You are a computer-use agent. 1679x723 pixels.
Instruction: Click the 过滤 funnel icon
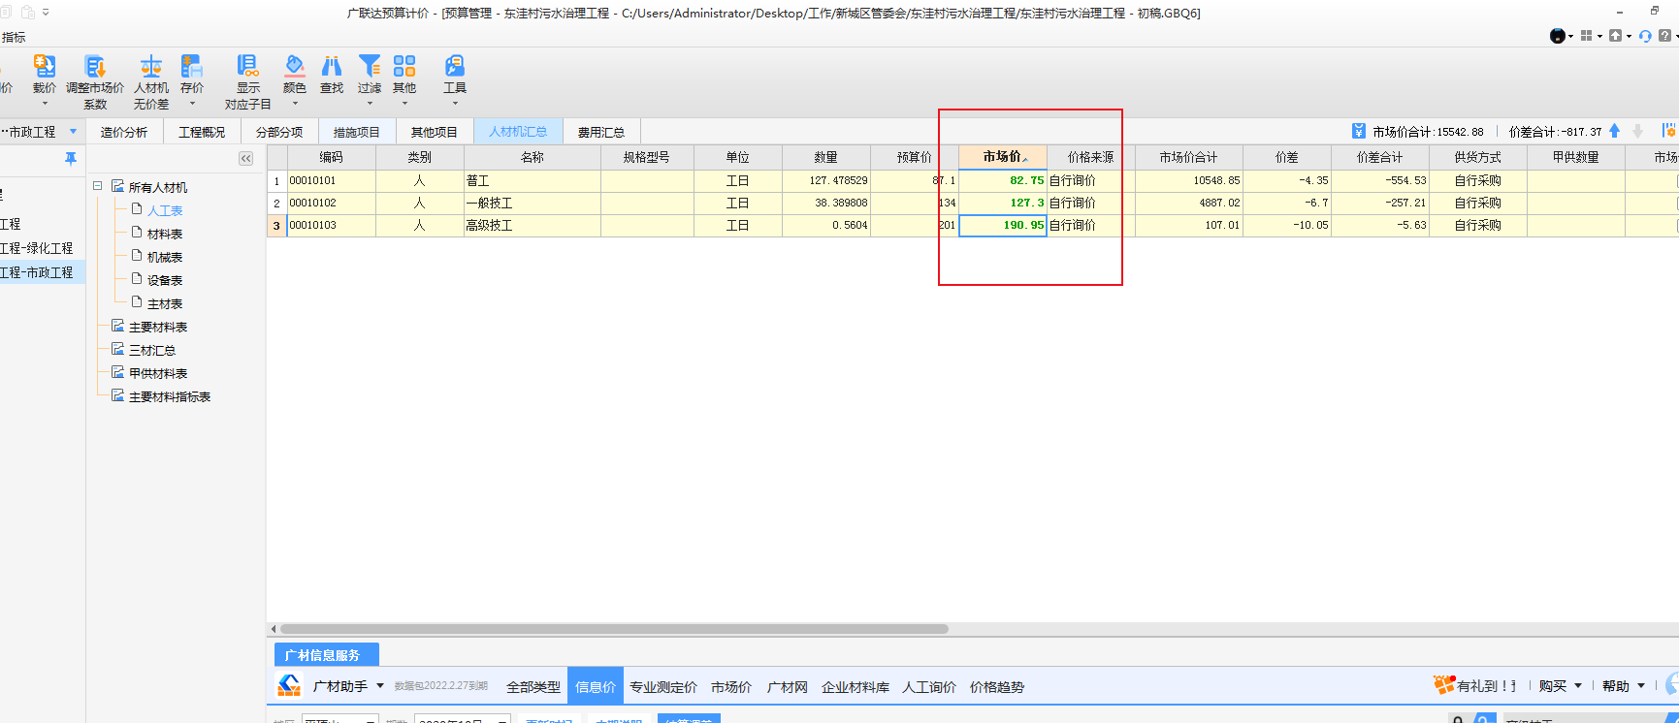coord(370,66)
